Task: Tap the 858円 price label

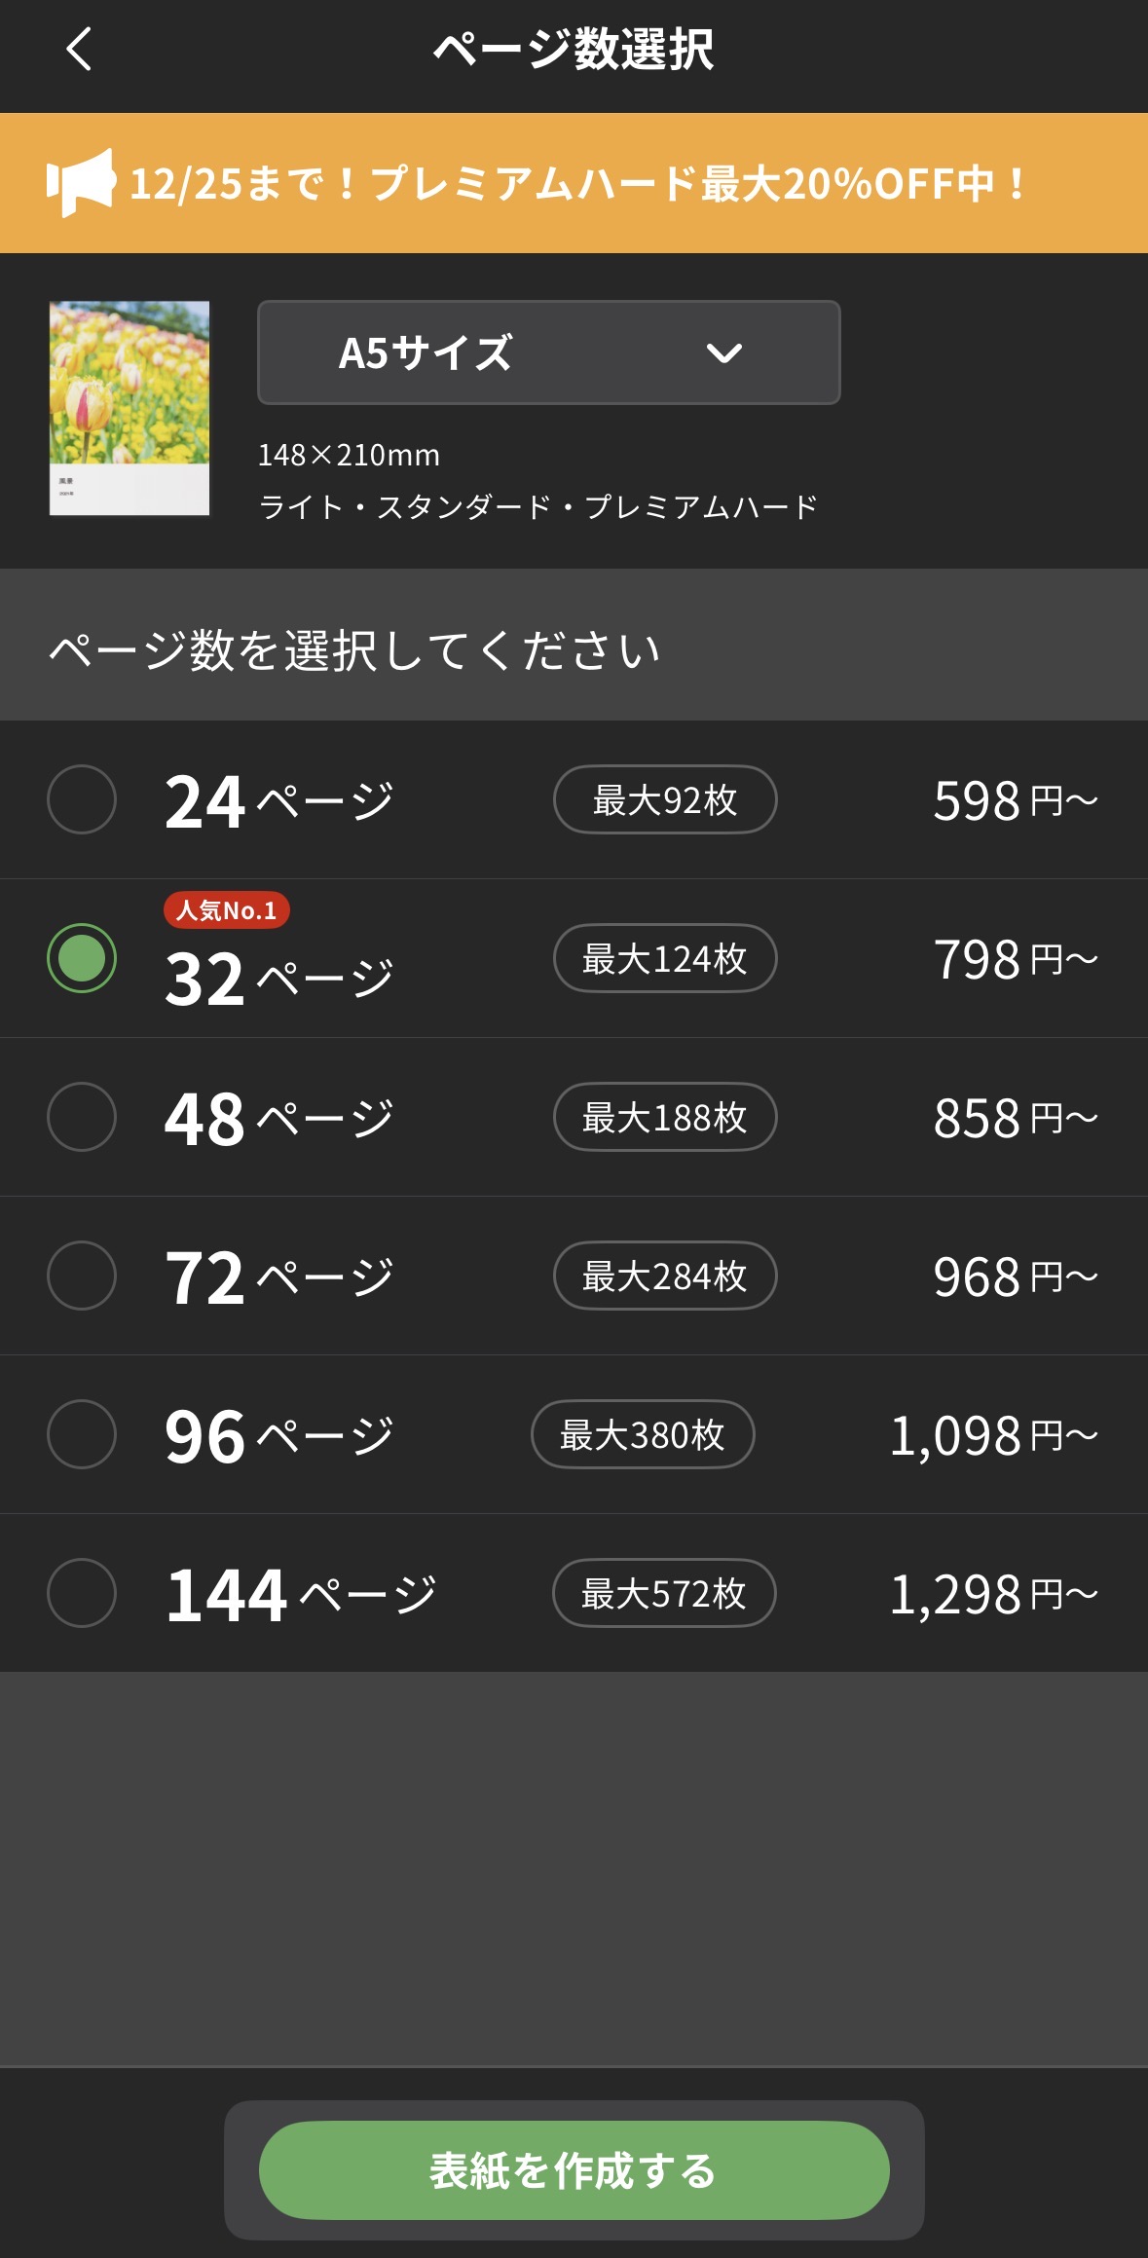Action: [x=1015, y=1118]
